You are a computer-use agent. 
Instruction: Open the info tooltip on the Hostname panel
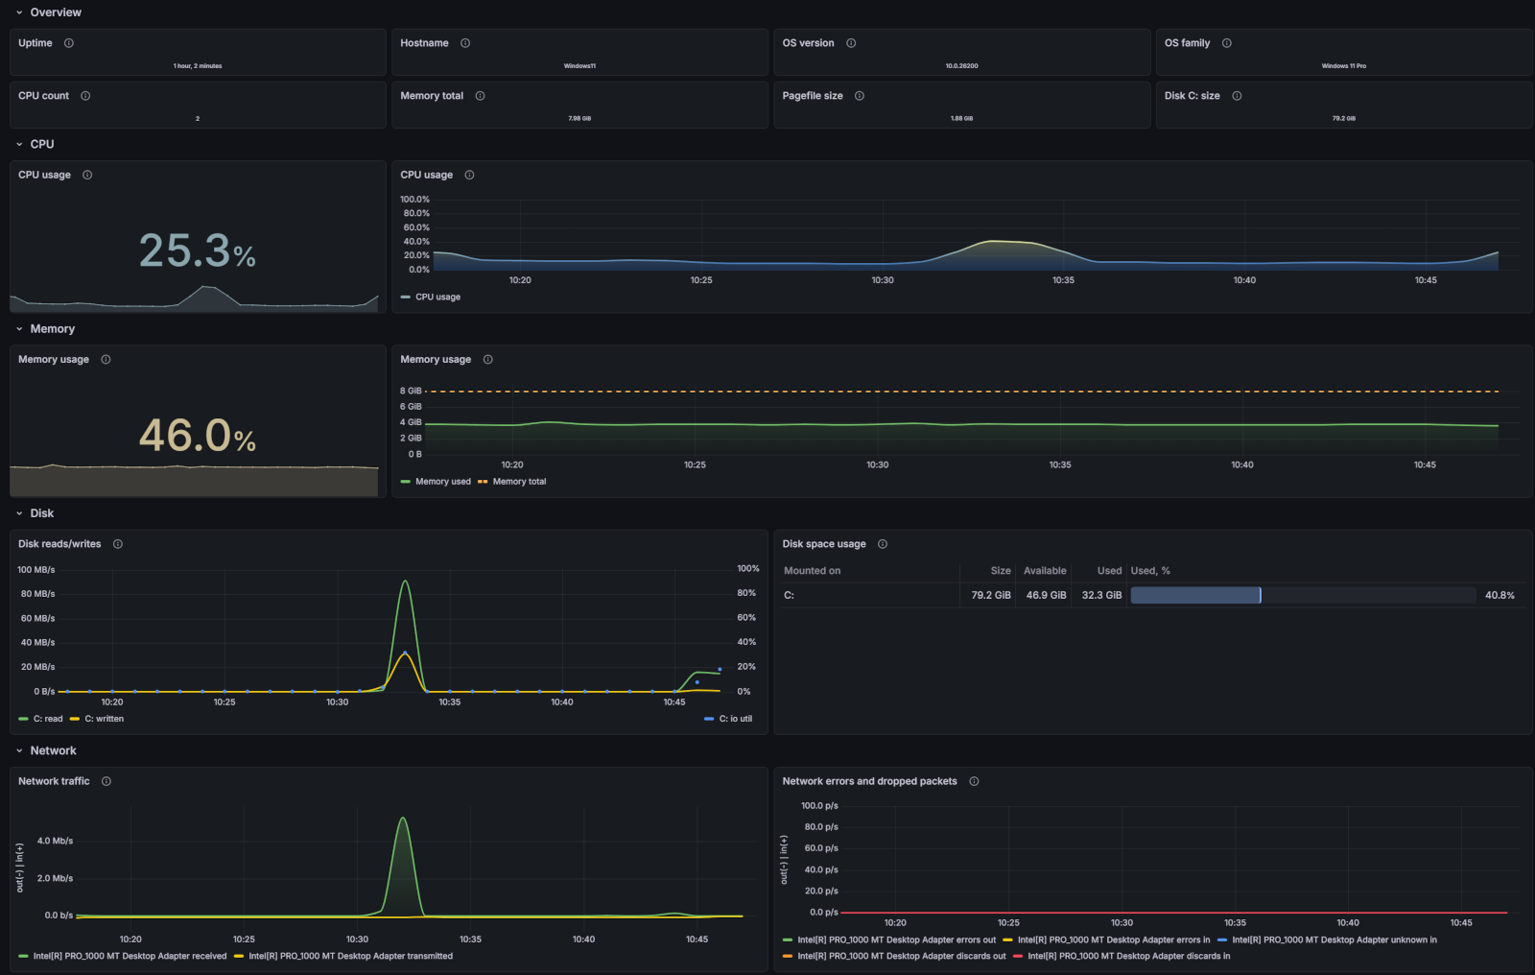coord(464,42)
